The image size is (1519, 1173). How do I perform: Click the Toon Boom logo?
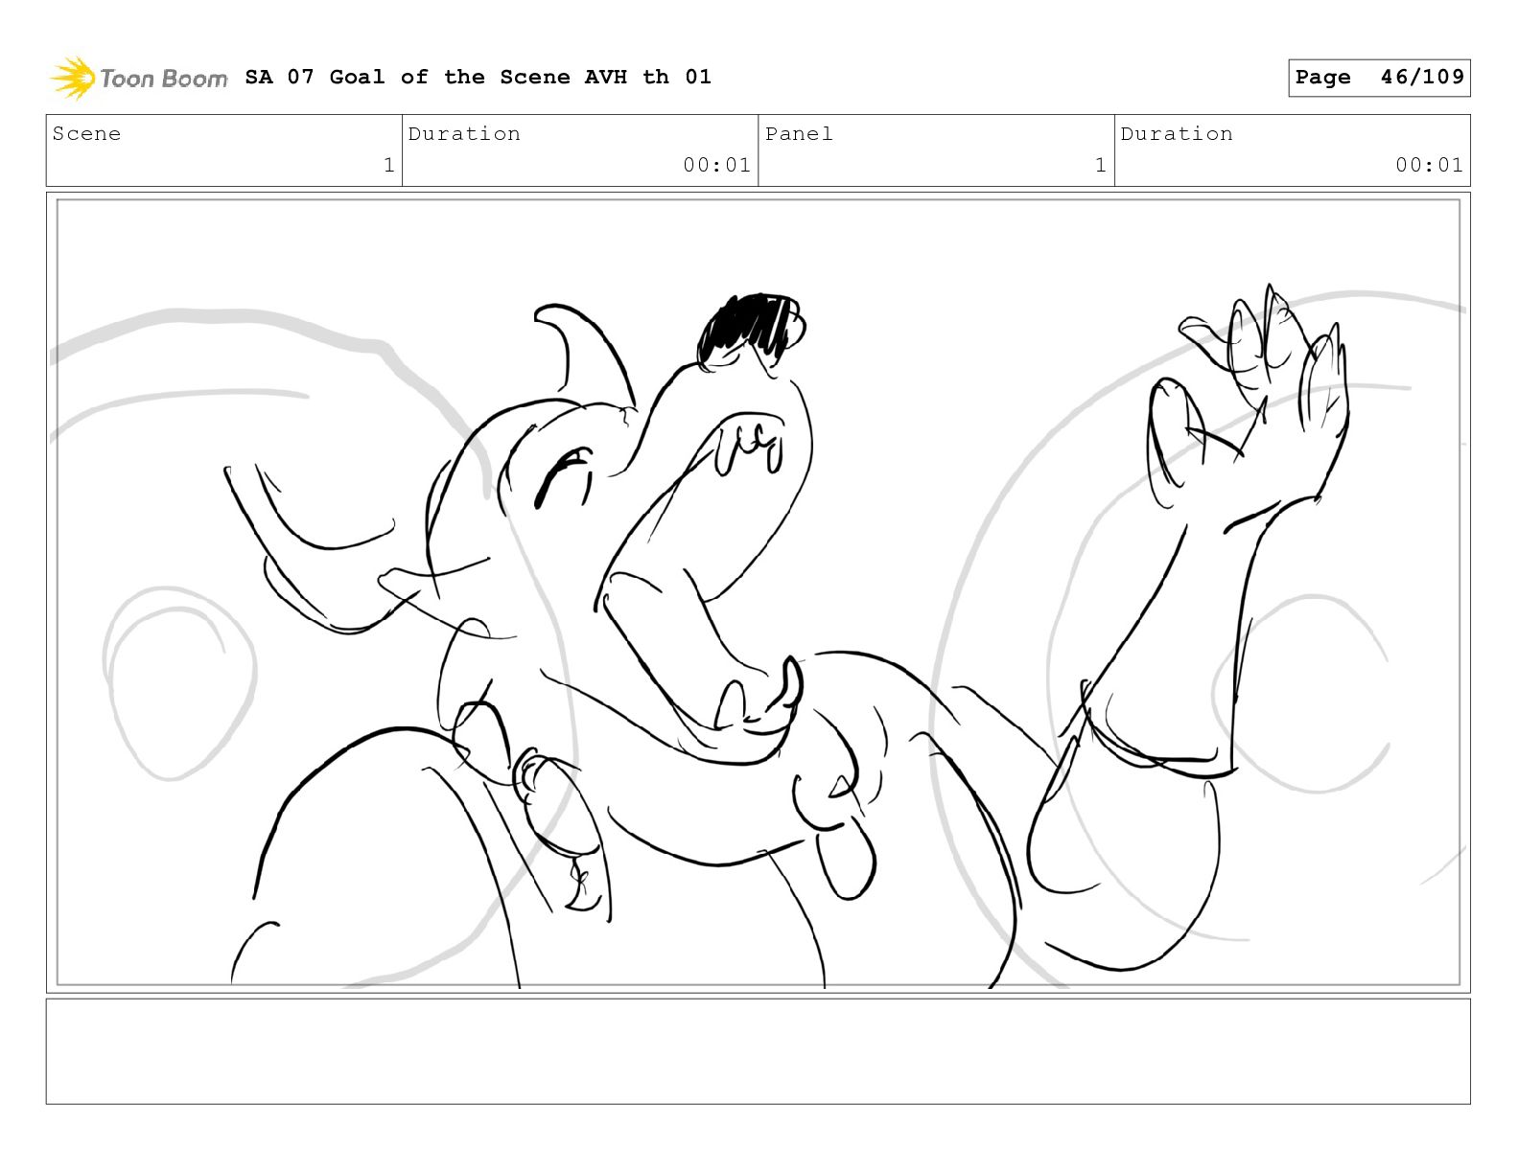pyautogui.click(x=139, y=78)
